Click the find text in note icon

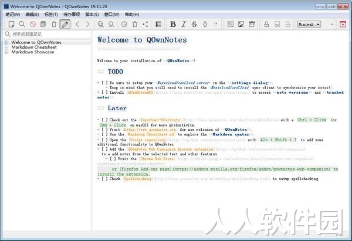click(100, 24)
